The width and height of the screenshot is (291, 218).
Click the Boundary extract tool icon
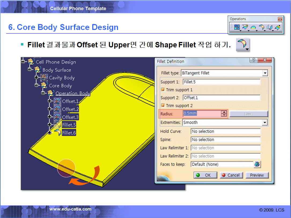253,27
